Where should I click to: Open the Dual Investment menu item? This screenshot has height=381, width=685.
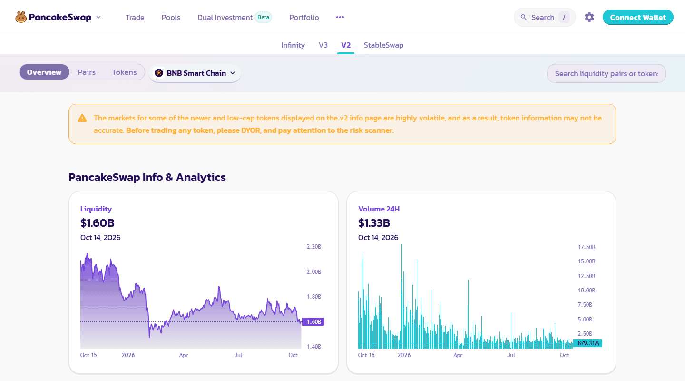(225, 17)
